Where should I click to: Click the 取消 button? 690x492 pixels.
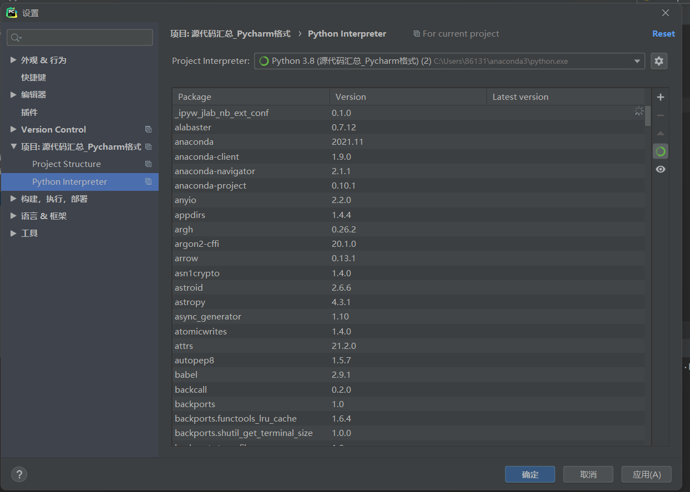(x=588, y=474)
